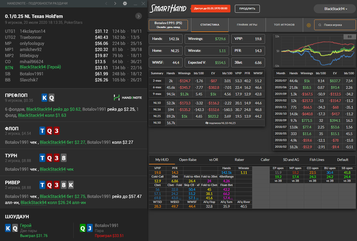
Task: Click the Hands 142.1k stat box
Action: [x=166, y=39]
